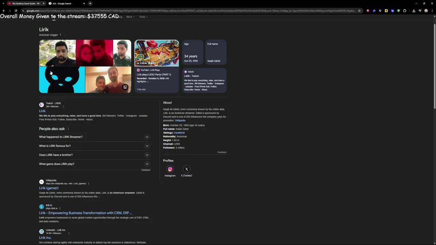Bookmark this page with the star icon

pyautogui.click(x=359, y=11)
